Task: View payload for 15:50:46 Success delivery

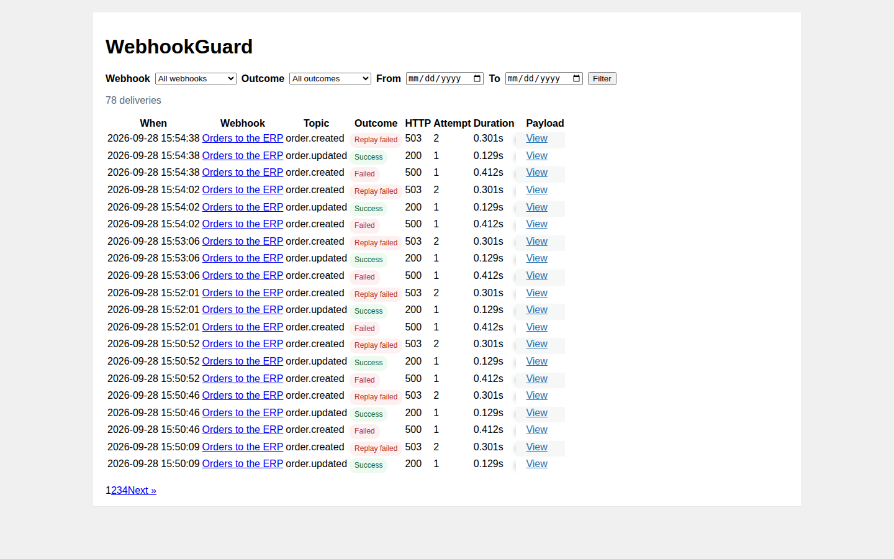Action: pyautogui.click(x=536, y=412)
